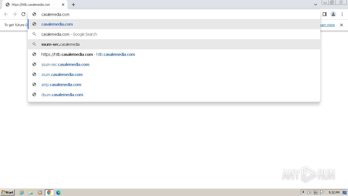The height and width of the screenshot is (196, 348).
Task: Select the ssum-sec.casalemedia search suggestion
Action: pos(174,44)
